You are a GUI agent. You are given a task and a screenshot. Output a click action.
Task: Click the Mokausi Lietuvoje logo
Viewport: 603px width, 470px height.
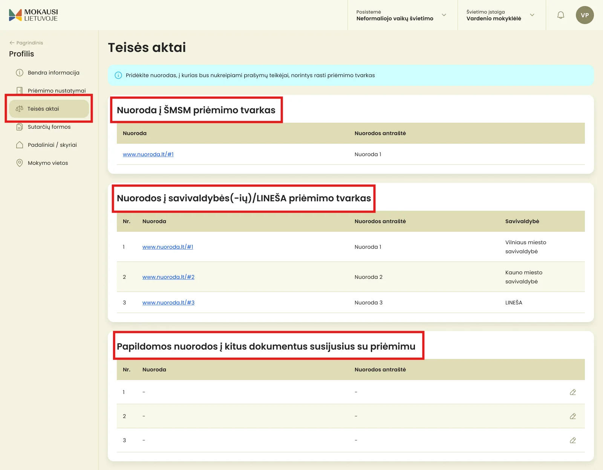pyautogui.click(x=33, y=15)
